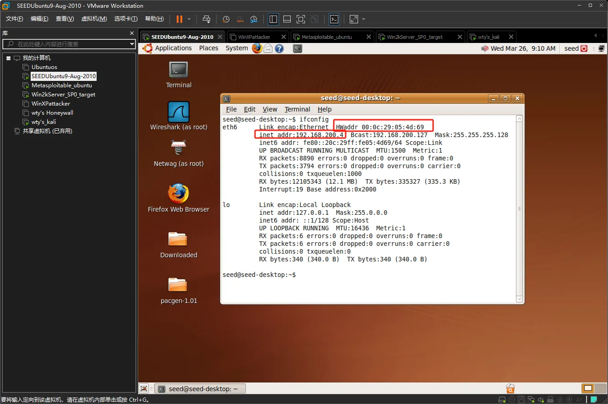Select wty's Honeywall in library tree
608x404 pixels.
(52, 113)
